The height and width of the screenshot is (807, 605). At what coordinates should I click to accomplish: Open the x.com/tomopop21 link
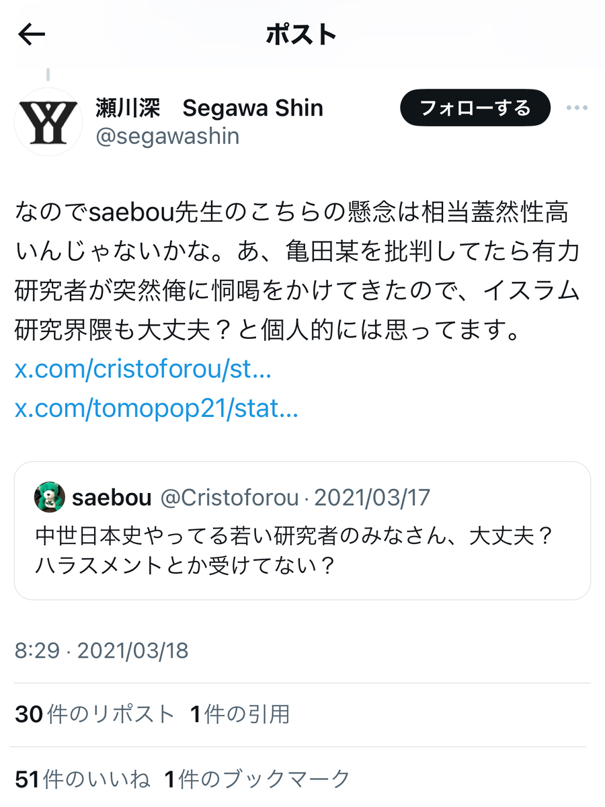pos(157,408)
